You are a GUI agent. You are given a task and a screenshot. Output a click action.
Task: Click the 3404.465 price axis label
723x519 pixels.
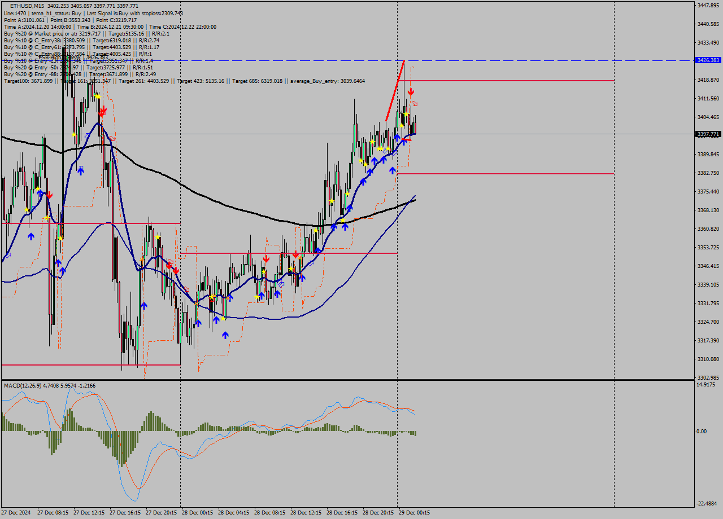[708, 117]
